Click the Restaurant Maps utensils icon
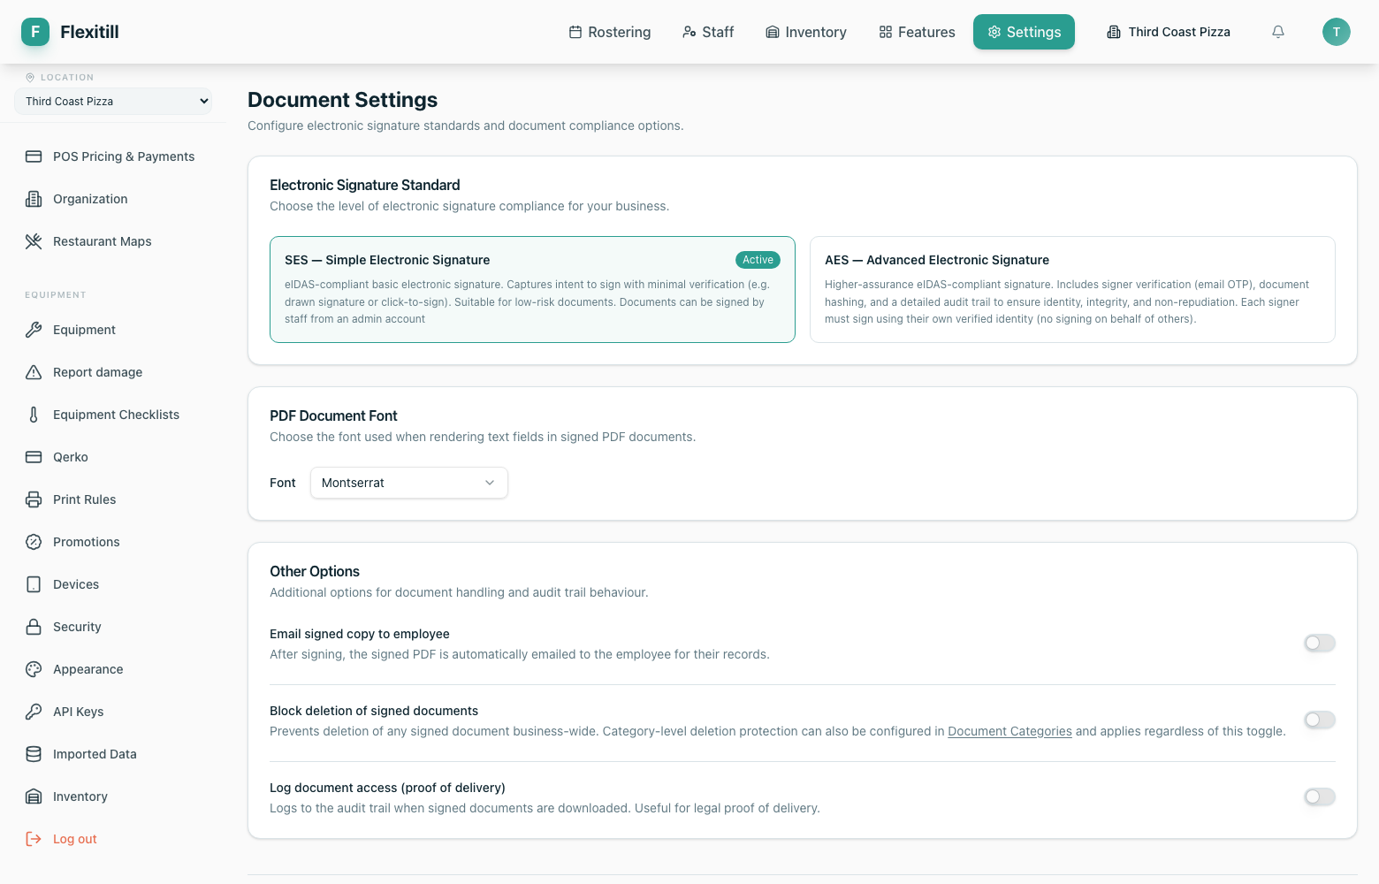Image resolution: width=1379 pixels, height=884 pixels. [34, 241]
